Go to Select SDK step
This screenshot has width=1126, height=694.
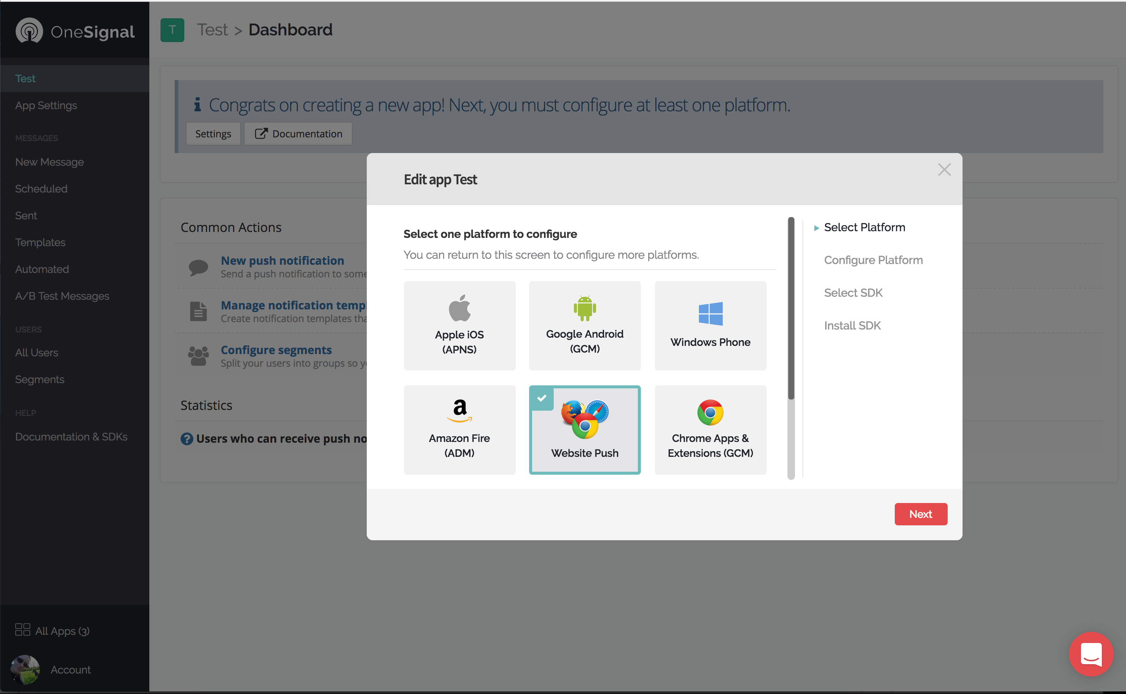click(853, 293)
